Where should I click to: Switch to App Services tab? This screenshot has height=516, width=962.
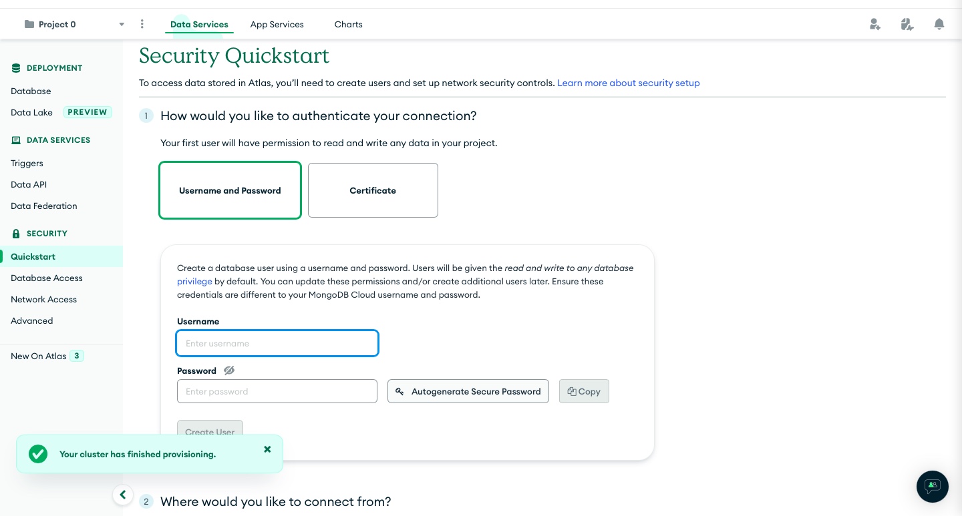click(277, 24)
